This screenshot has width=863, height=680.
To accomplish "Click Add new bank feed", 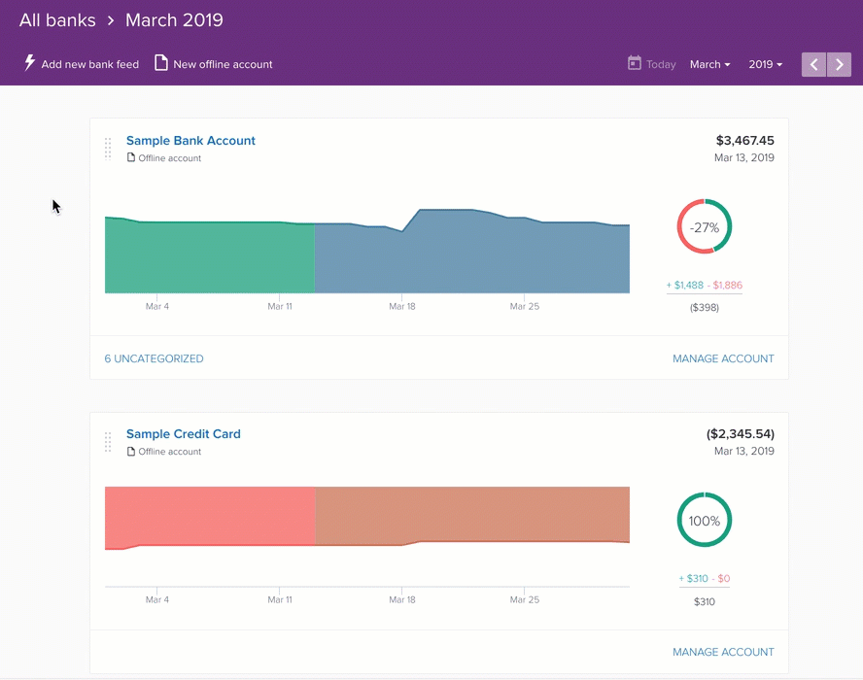I will point(89,65).
